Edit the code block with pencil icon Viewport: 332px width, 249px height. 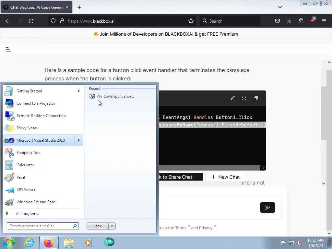[x=232, y=98]
